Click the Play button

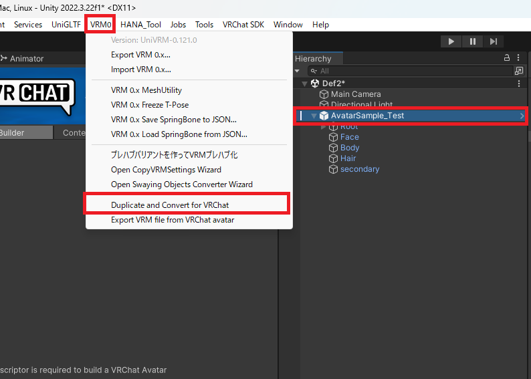(451, 41)
